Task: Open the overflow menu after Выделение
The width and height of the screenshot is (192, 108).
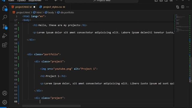Action: point(46,1)
